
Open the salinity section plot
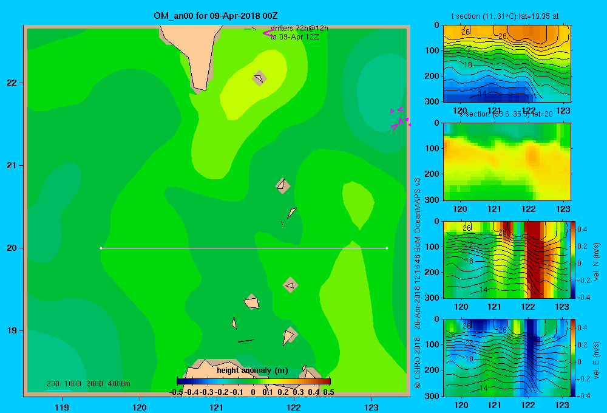(x=507, y=162)
